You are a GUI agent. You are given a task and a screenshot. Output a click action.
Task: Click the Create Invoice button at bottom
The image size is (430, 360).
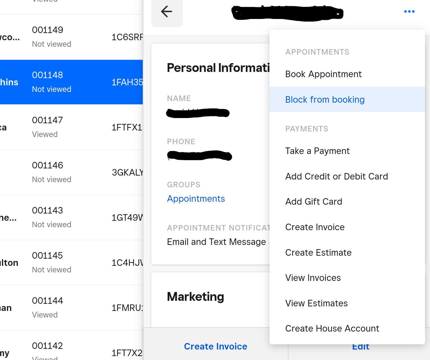point(215,346)
